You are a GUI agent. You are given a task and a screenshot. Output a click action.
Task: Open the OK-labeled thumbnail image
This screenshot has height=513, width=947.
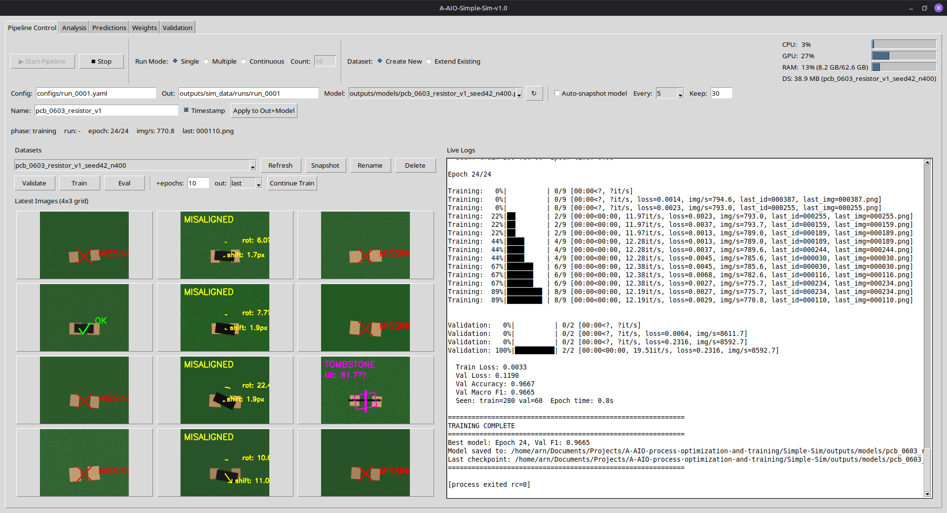click(84, 318)
